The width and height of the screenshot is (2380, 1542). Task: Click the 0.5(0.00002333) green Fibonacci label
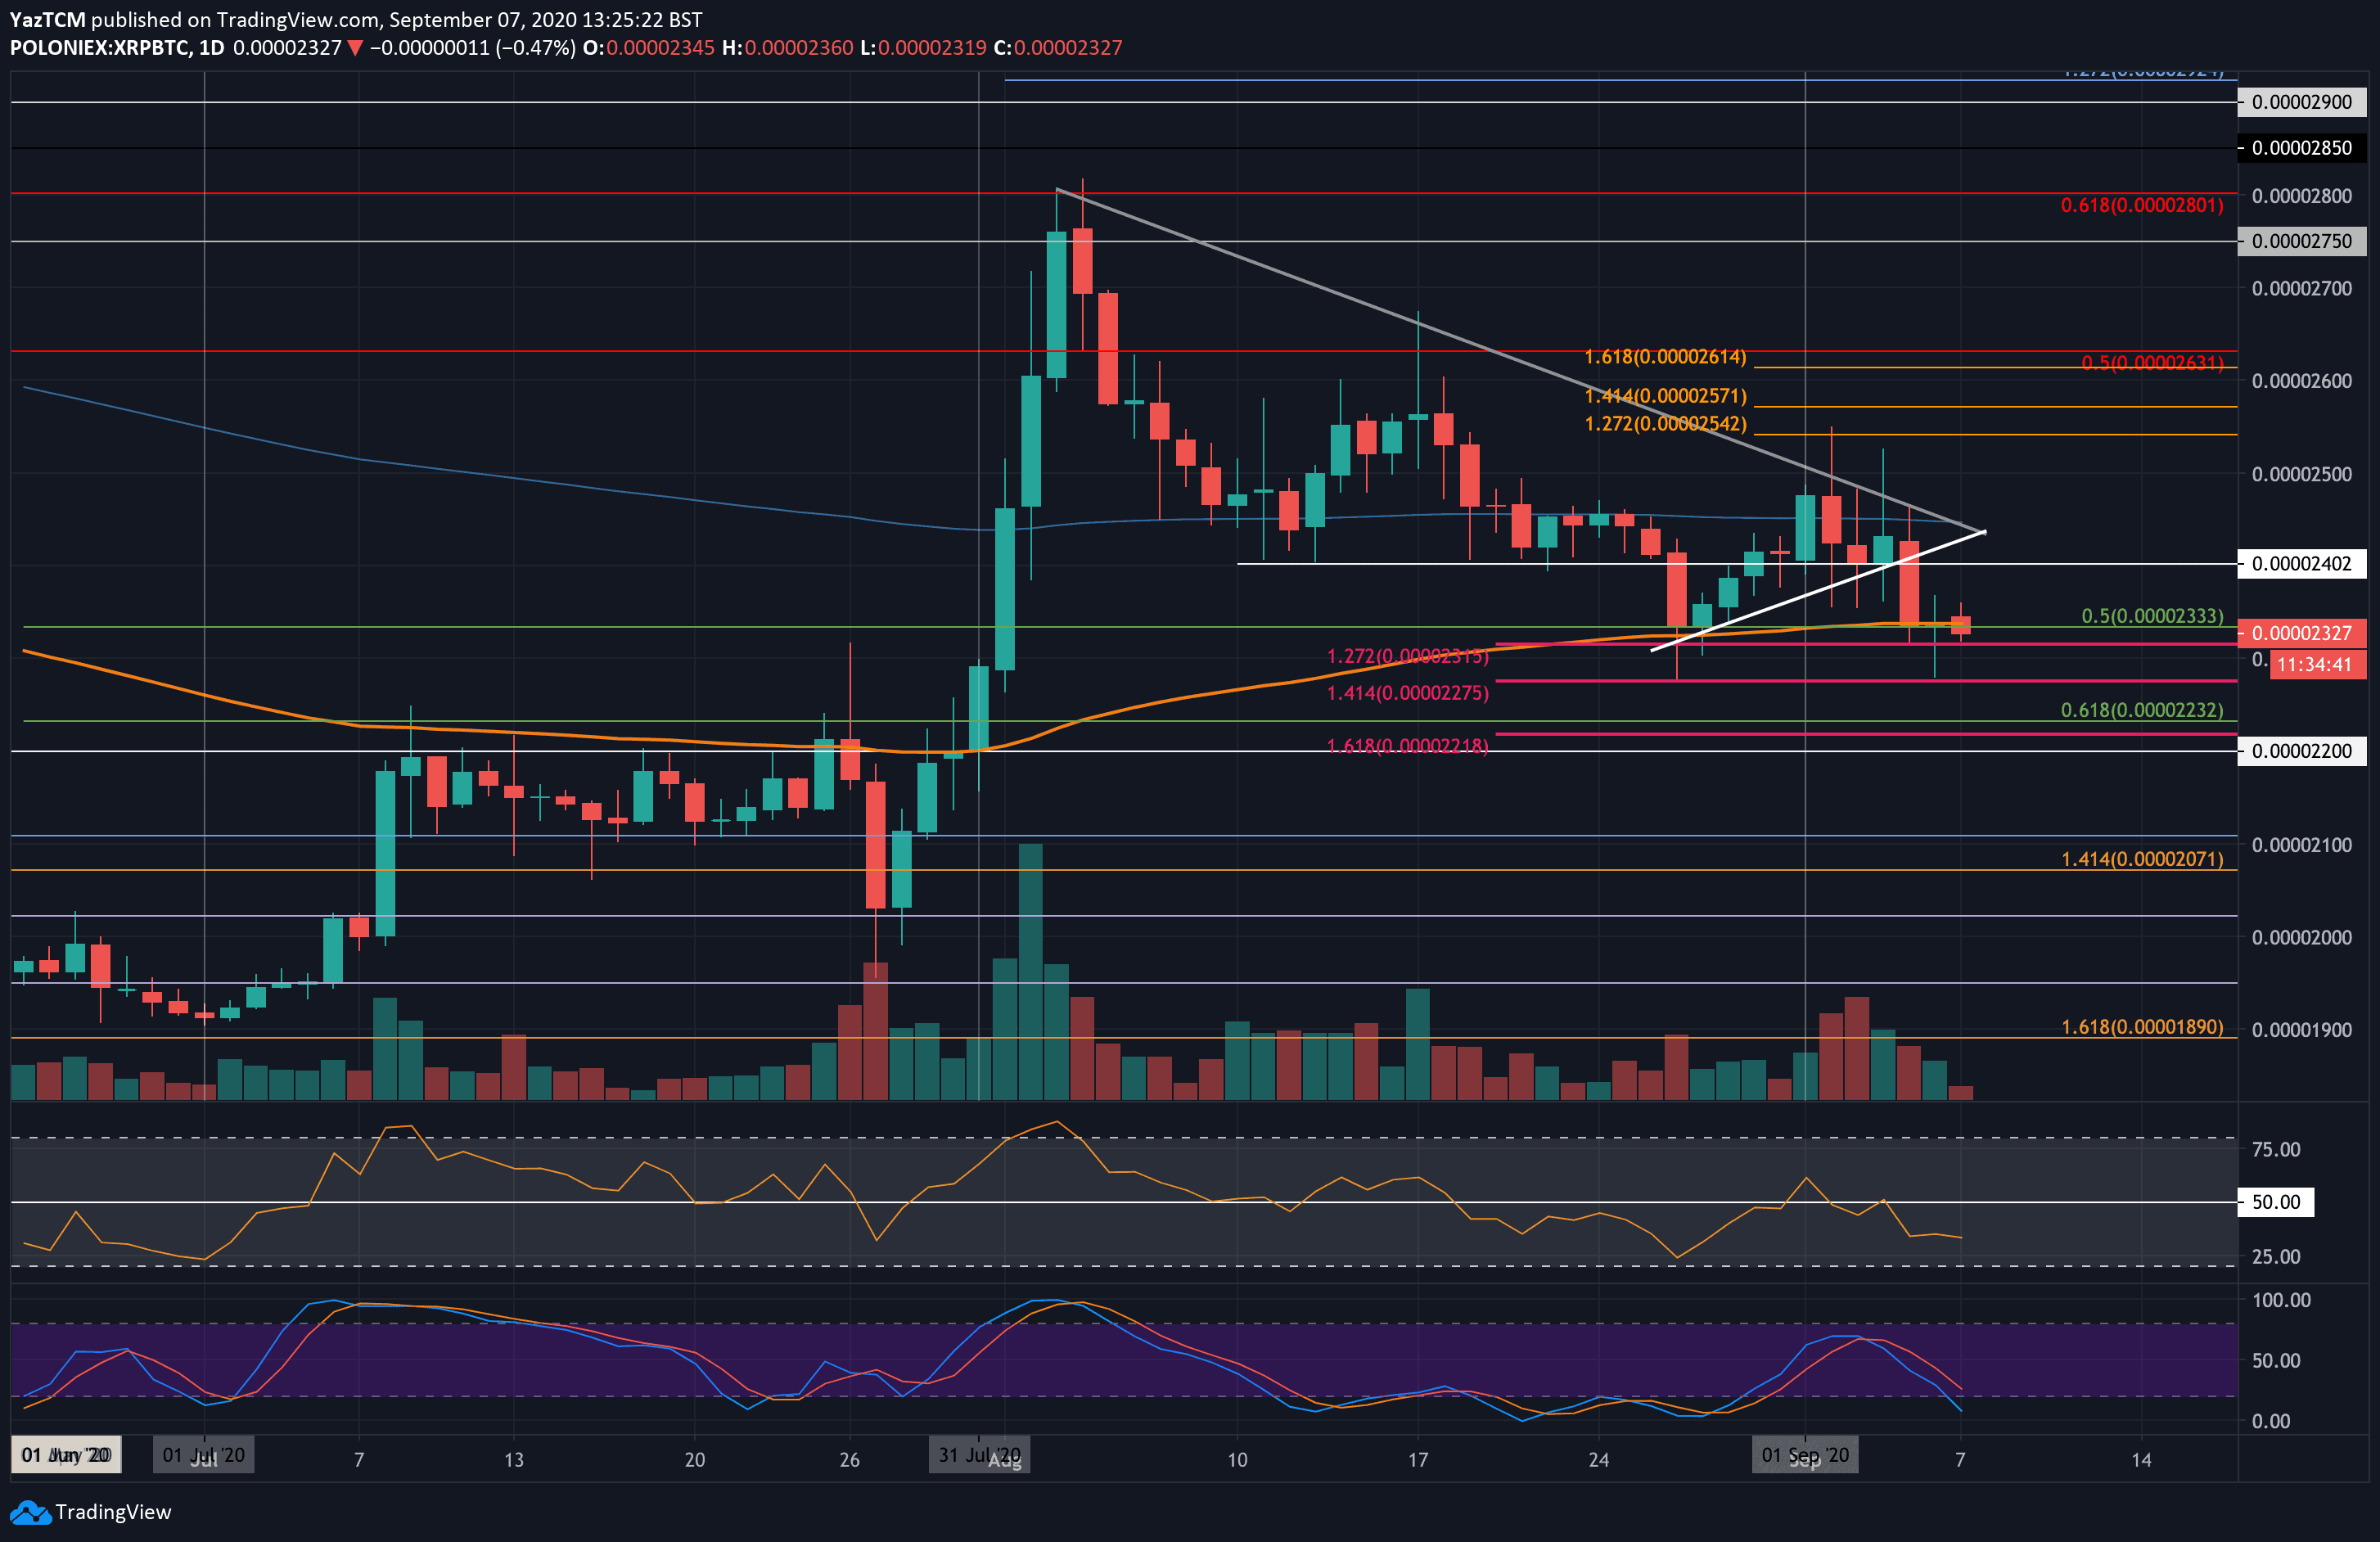tap(2152, 616)
